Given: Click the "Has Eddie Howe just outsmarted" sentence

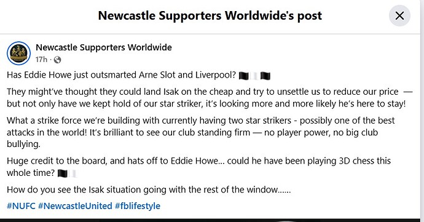Looking at the screenshot, I should point(122,75).
